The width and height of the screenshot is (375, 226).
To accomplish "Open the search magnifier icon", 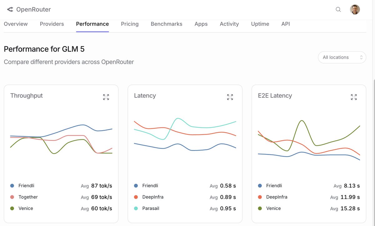I will (338, 9).
